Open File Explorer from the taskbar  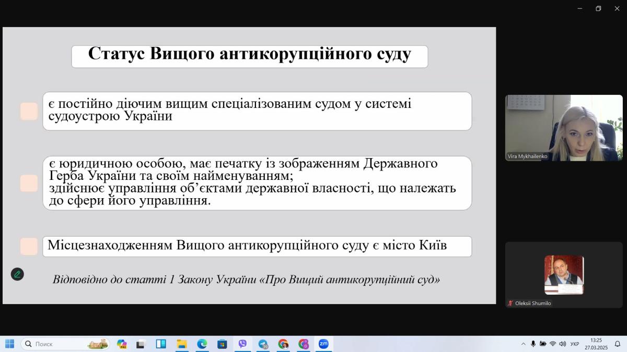(181, 344)
